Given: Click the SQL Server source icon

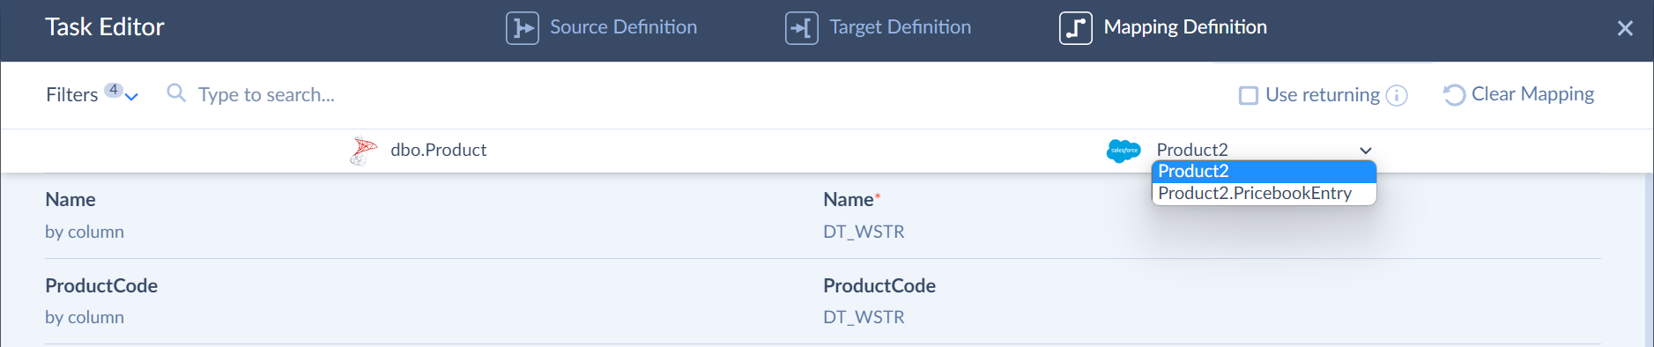Looking at the screenshot, I should [363, 151].
